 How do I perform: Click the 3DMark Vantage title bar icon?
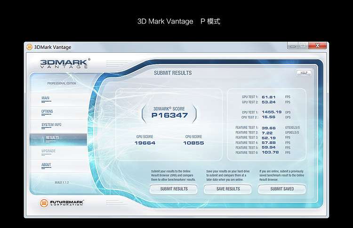point(29,47)
